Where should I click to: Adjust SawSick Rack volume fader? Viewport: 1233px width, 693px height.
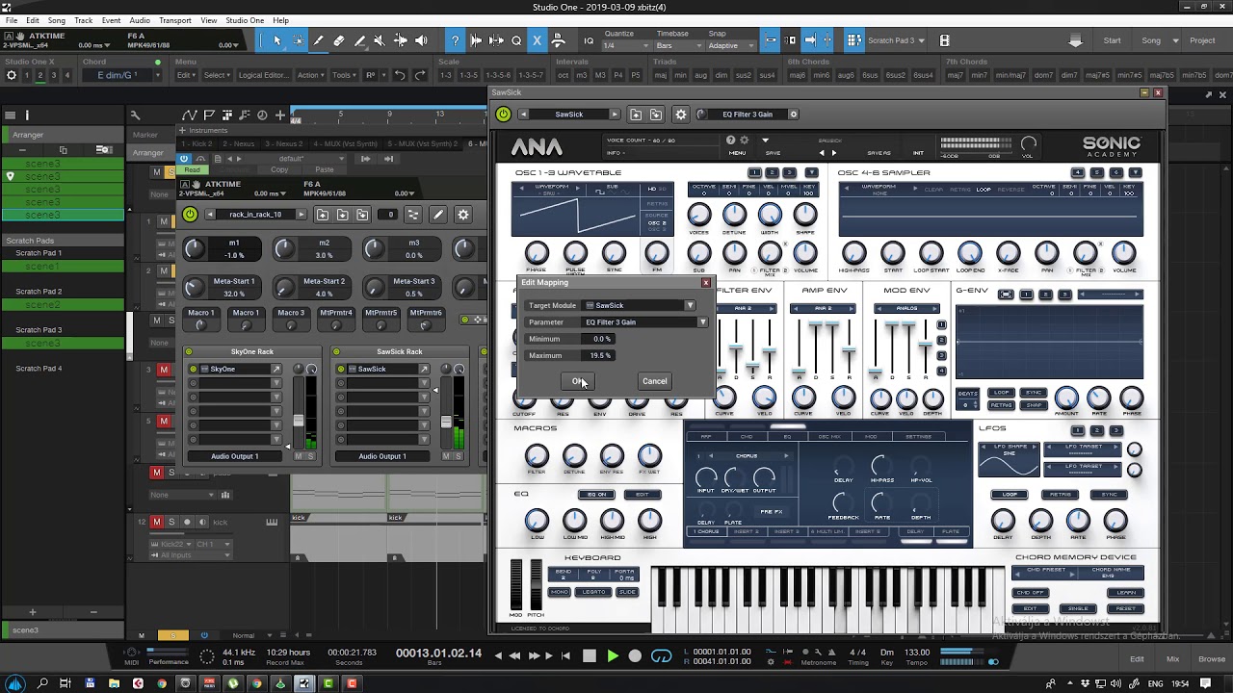445,422
